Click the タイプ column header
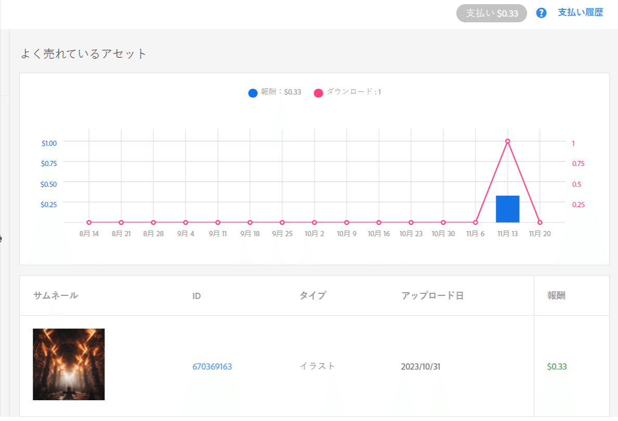The height and width of the screenshot is (421, 618). pos(312,295)
